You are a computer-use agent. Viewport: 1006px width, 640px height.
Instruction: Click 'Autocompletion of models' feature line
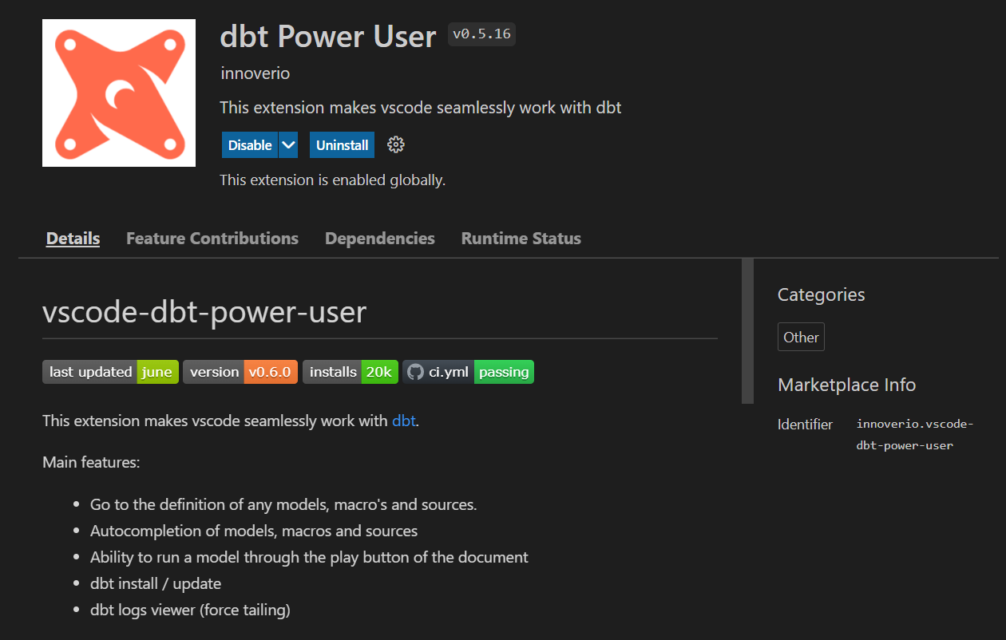254,531
